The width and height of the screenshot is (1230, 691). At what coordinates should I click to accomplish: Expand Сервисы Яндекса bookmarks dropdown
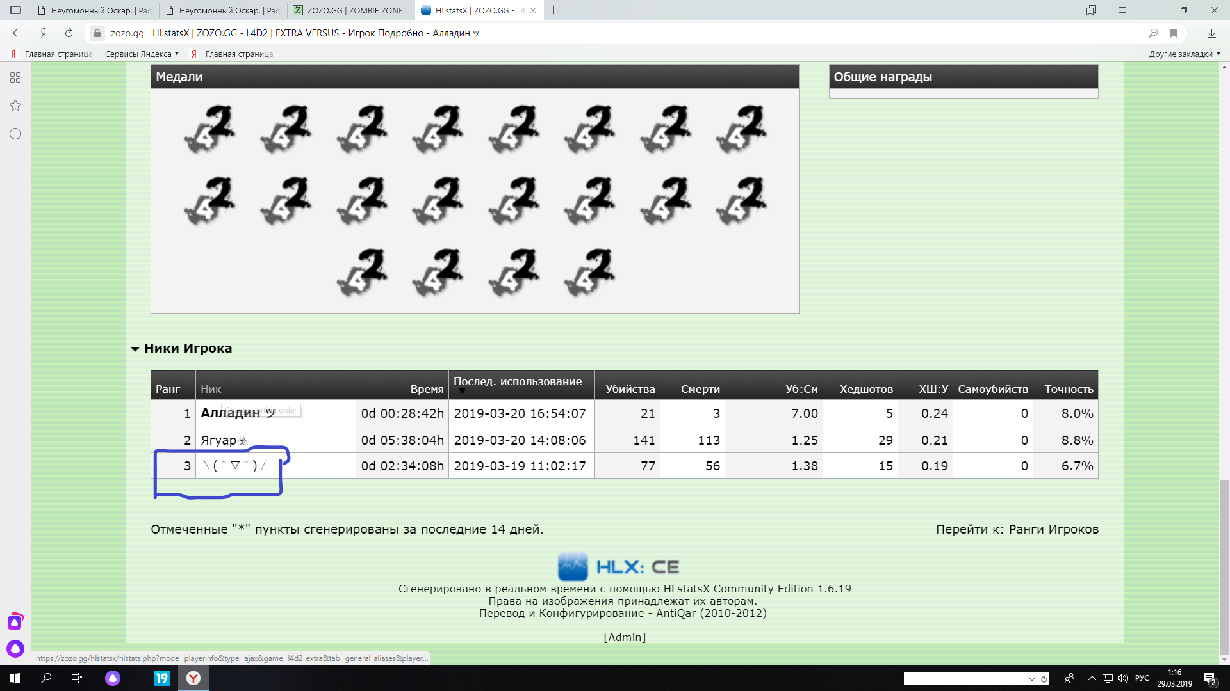click(142, 54)
